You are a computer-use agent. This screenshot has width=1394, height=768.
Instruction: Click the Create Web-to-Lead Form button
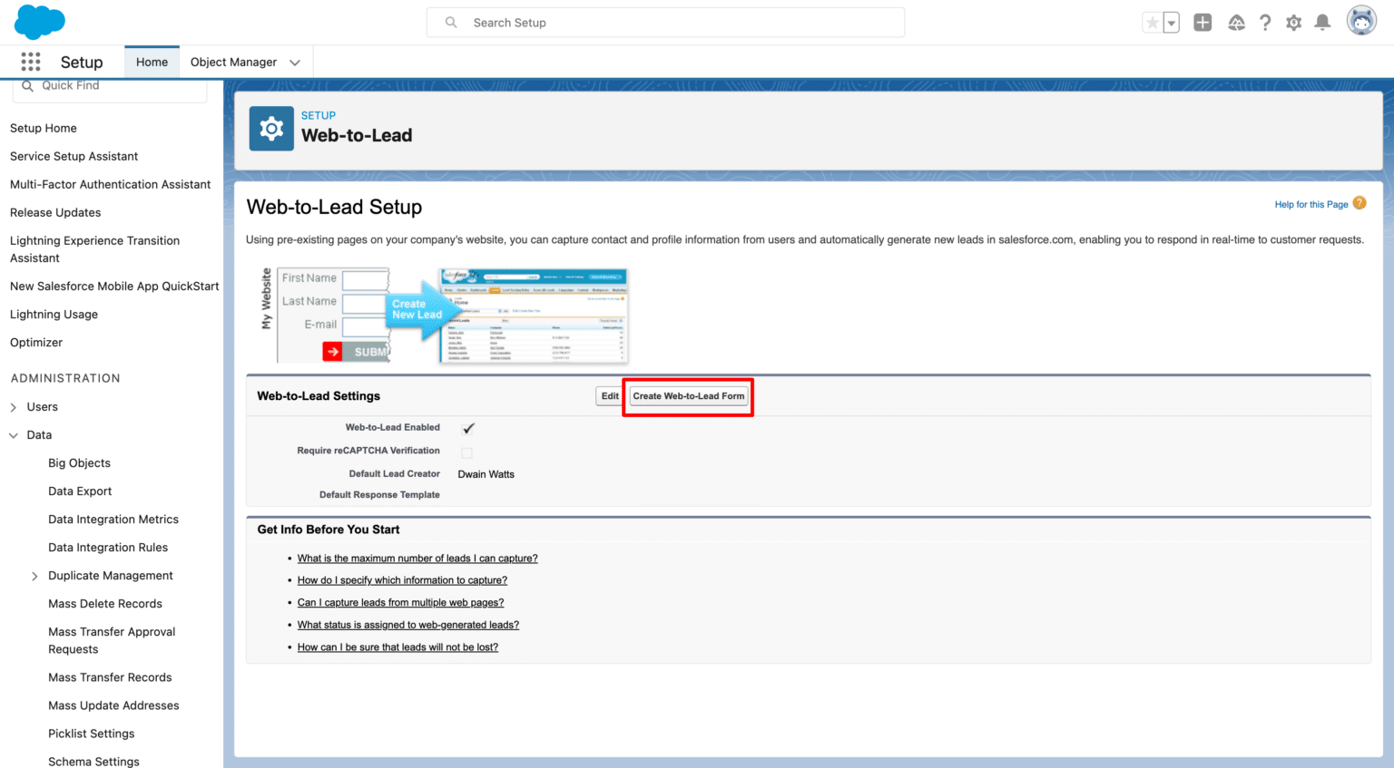coord(688,396)
